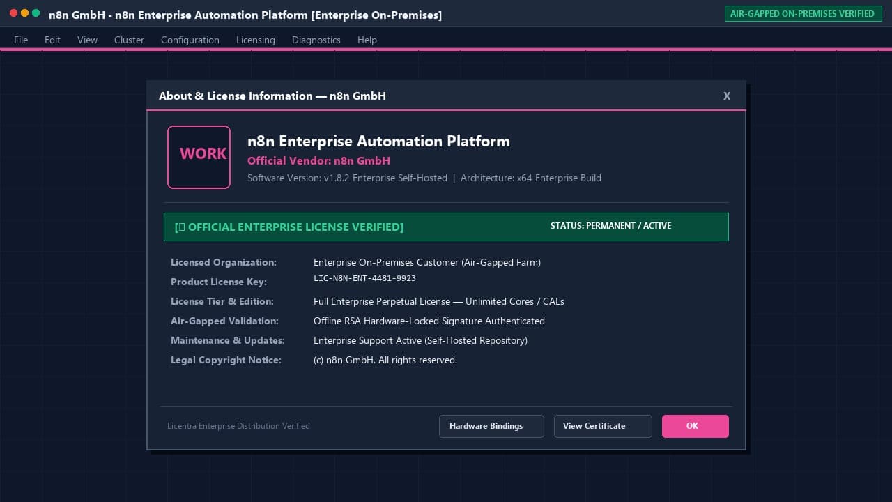The image size is (892, 502).
Task: Select the license key LIC-N8N-ENT-4481-9923
Action: coord(364,278)
